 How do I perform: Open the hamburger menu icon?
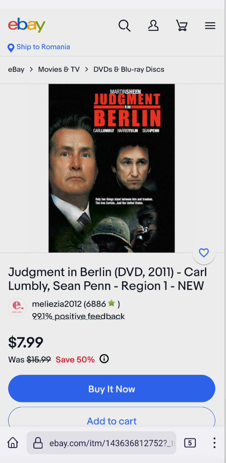[x=210, y=26]
